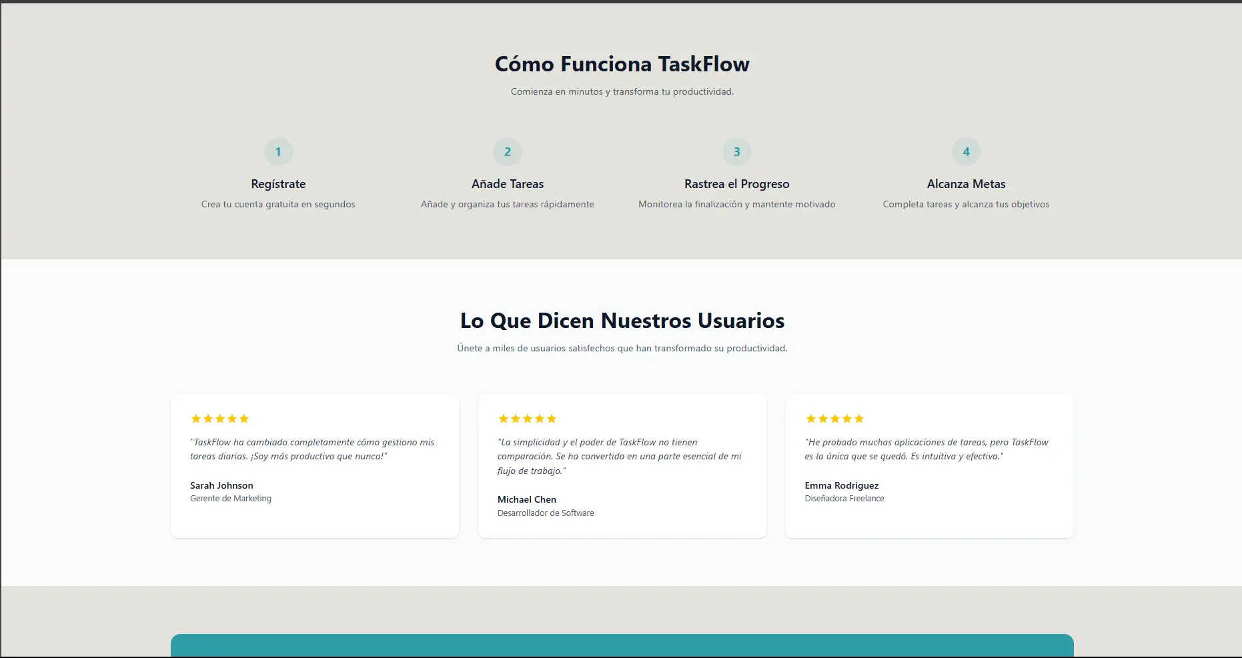Click Sarah Johnson's five-star rating

220,419
